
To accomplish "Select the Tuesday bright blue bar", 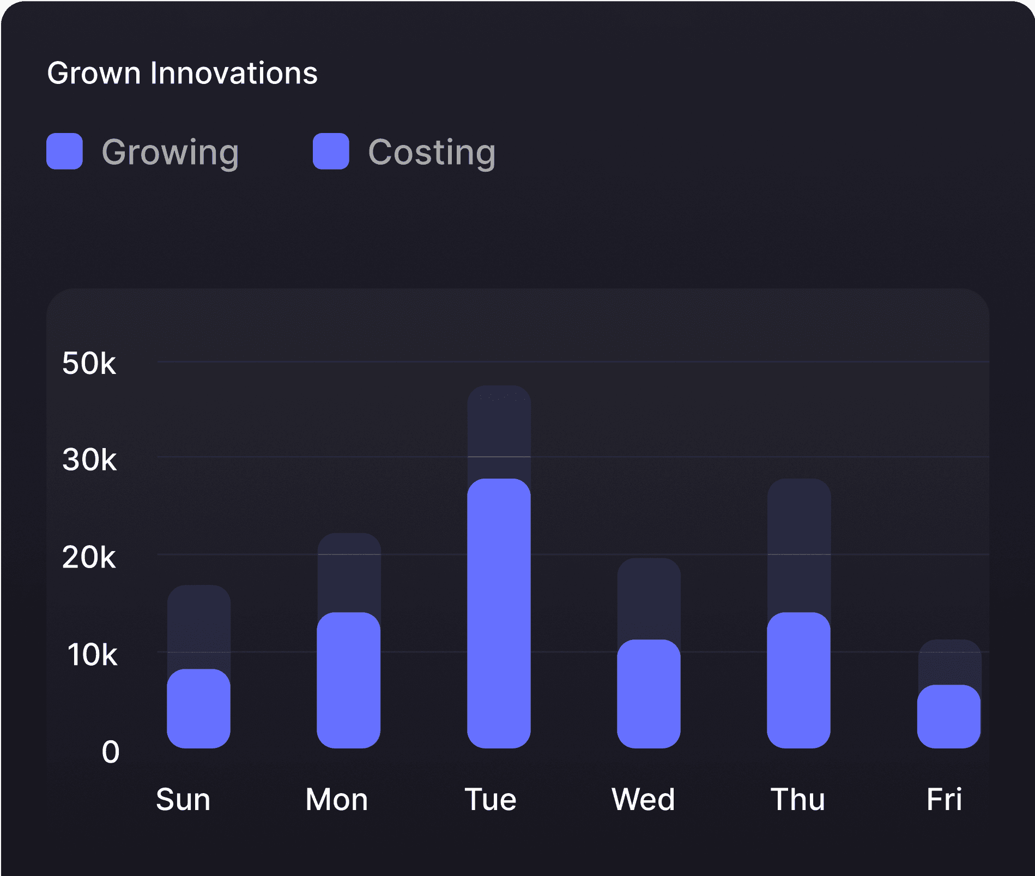I will (499, 613).
